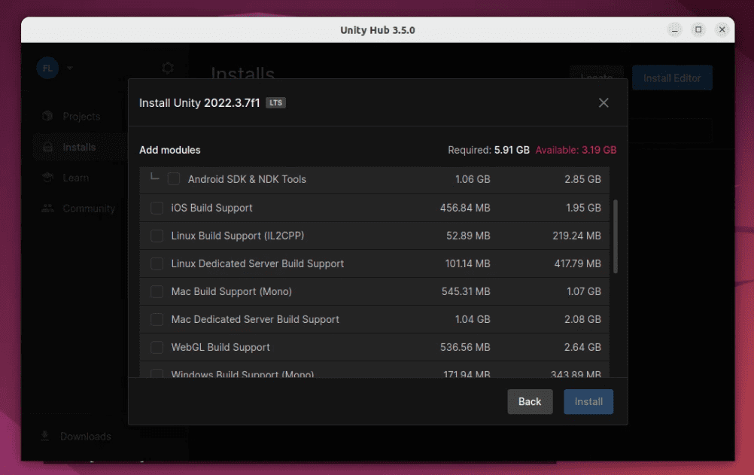This screenshot has width=754, height=475.
Task: Open the settings gear icon
Action: (168, 68)
